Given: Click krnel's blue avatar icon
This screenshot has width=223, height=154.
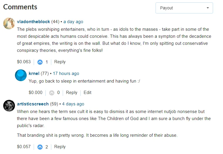Looking at the screenshot, I should 21,75.
